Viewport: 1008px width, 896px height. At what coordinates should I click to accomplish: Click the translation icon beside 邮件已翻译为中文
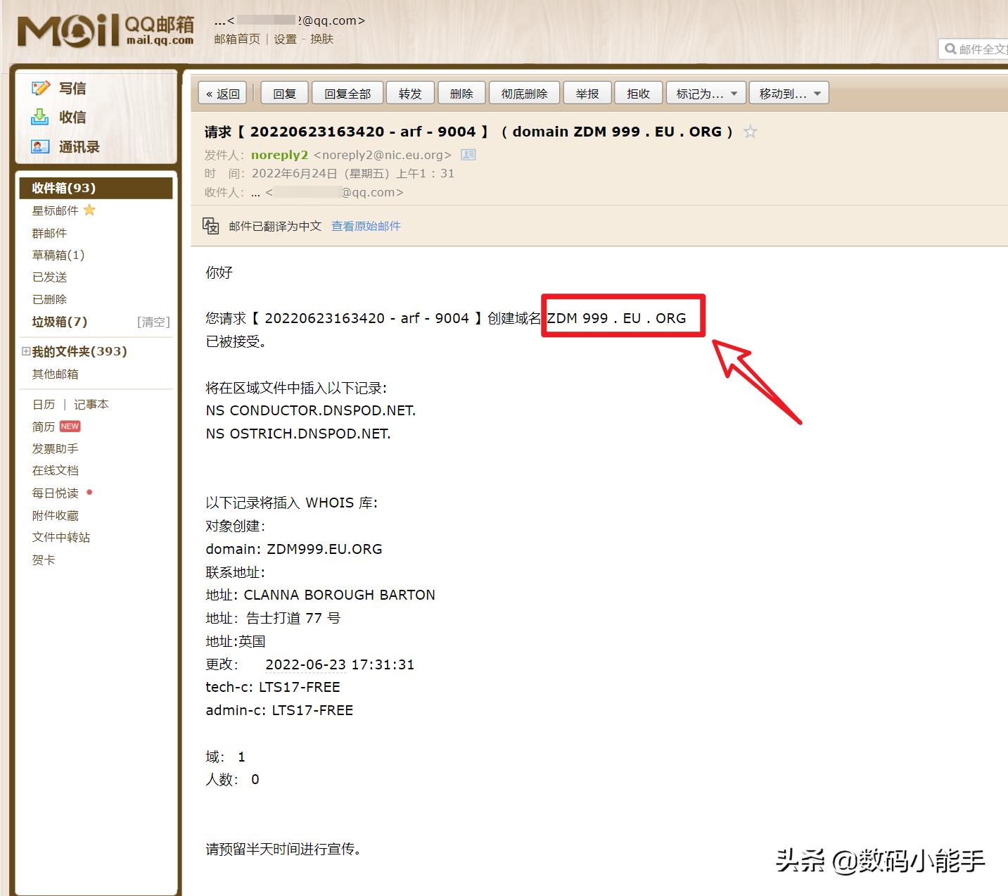210,225
